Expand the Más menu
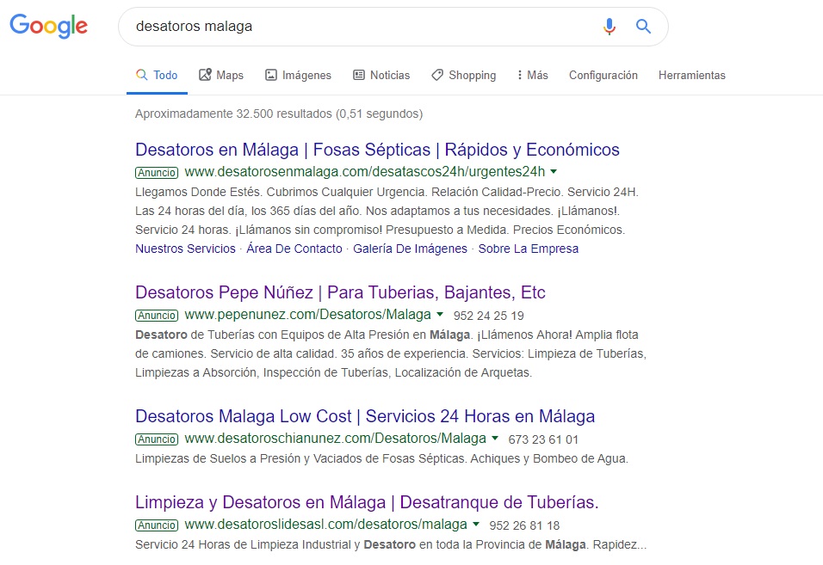This screenshot has height=565, width=823. coord(532,75)
